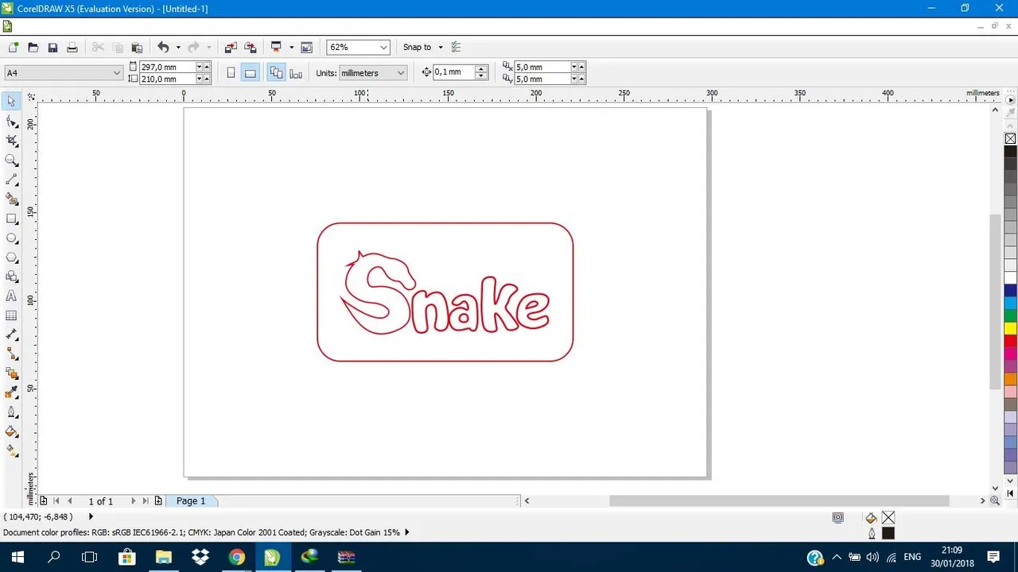This screenshot has height=572, width=1018.
Task: Select the Zoom magnifier tool
Action: tap(11, 160)
